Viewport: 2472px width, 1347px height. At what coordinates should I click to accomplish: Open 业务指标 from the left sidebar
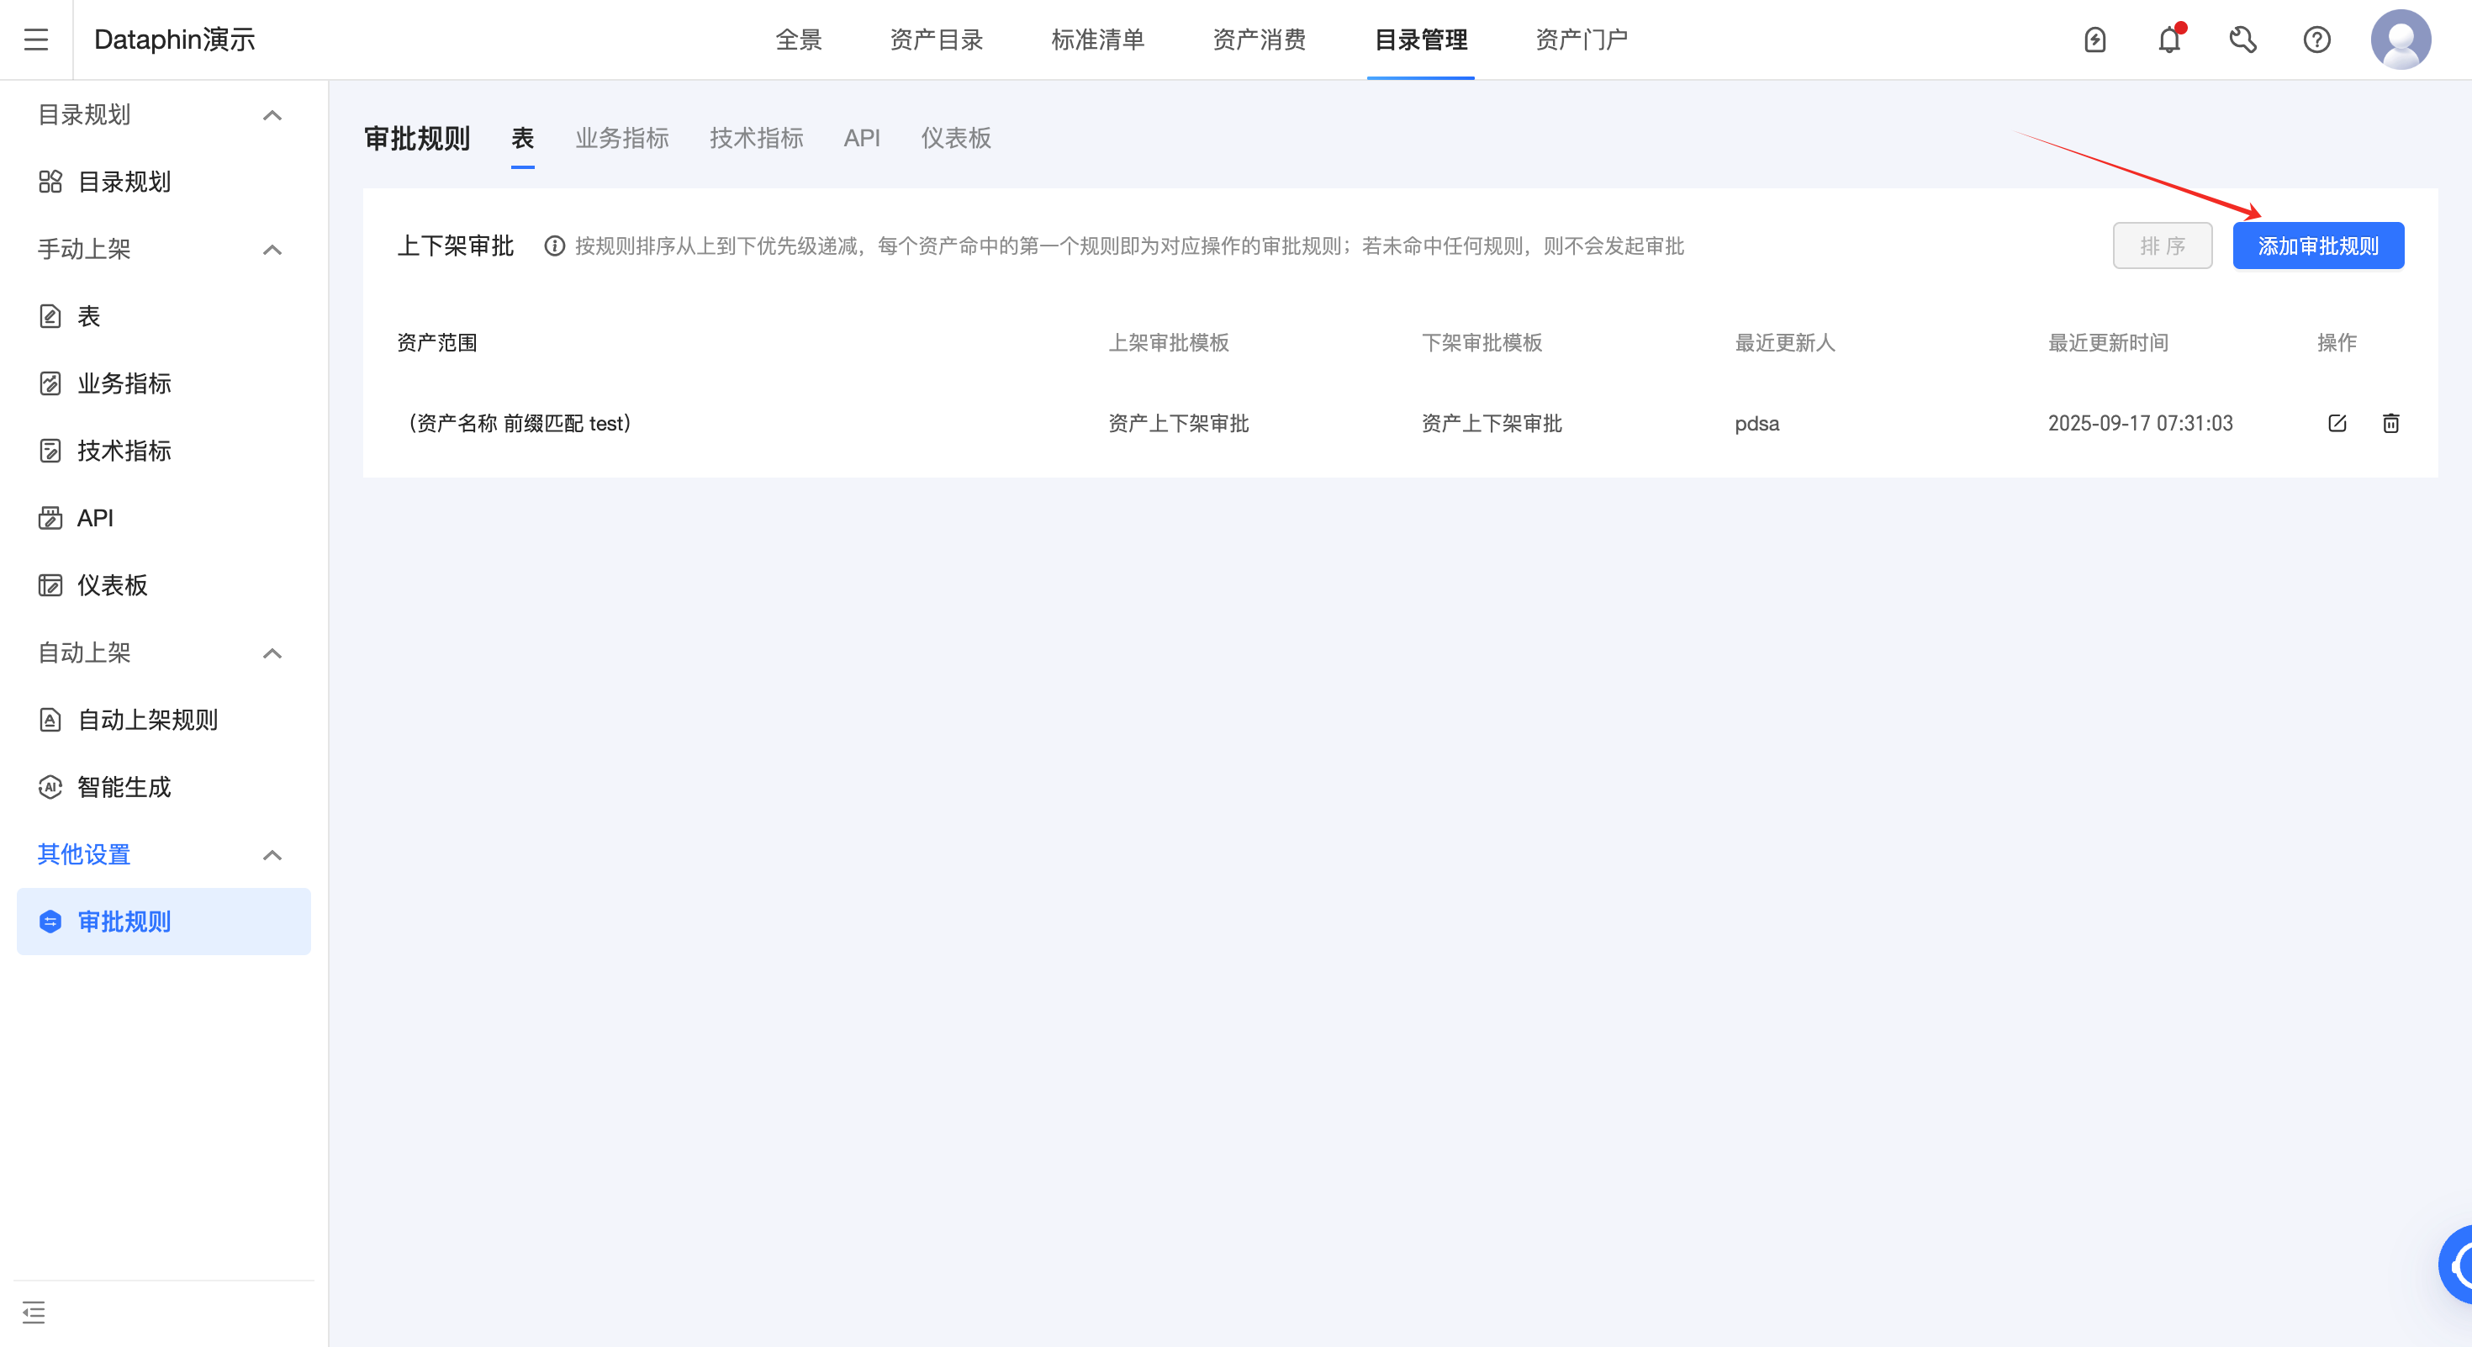click(124, 383)
